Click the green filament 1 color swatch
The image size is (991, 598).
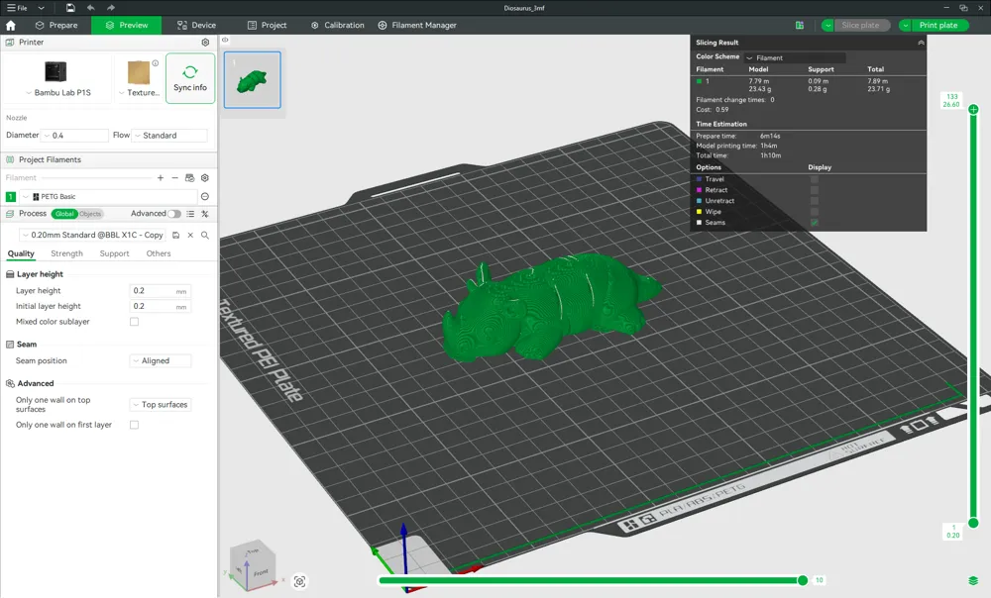11,196
